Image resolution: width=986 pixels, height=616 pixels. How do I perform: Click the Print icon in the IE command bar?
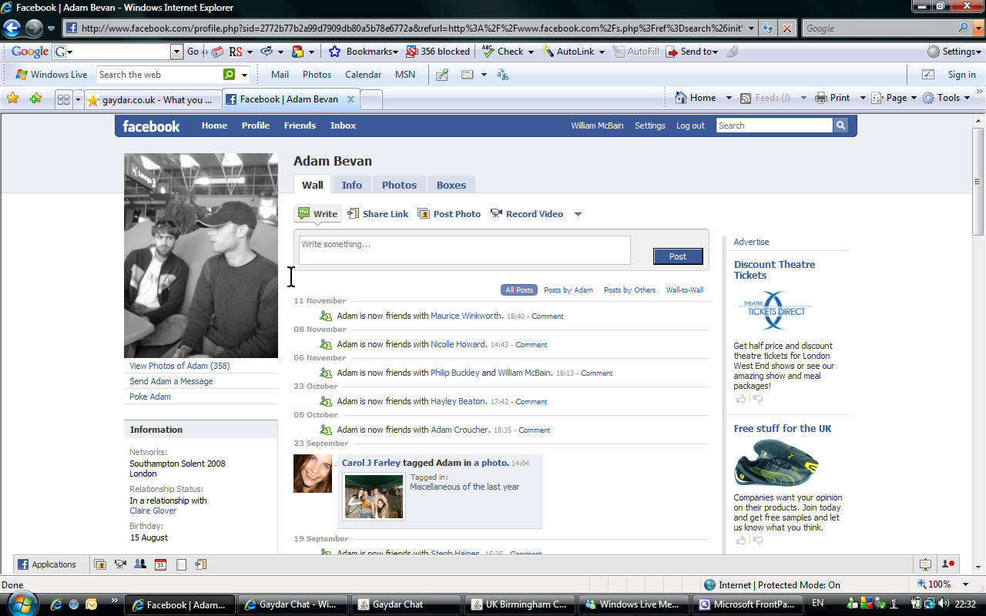[821, 98]
